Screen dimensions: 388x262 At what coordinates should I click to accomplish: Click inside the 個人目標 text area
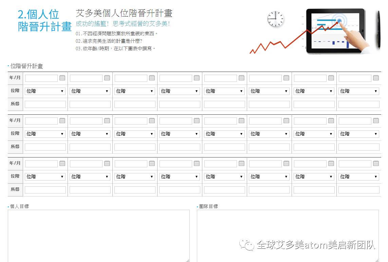[x=99, y=236]
